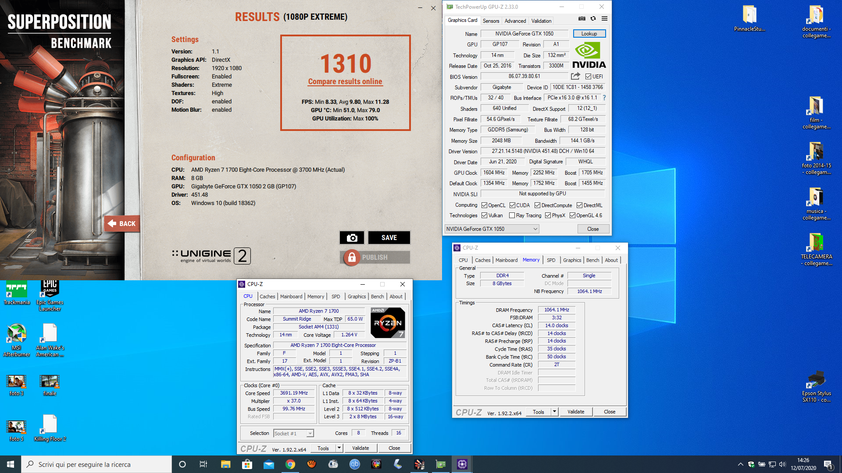Screen dimensions: 842x473
Task: Switch to the Validation tab in GPU-Z
Action: [541, 21]
